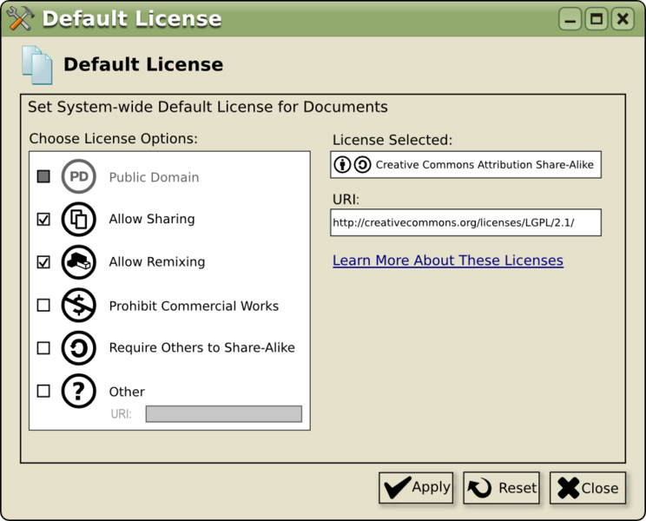Screen dimensions: 646x521
Task: Minimize the Default License window
Action: (570, 19)
